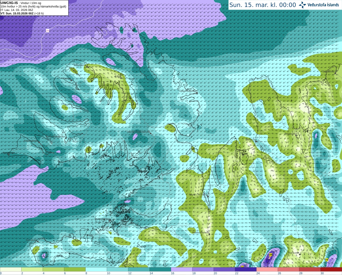Select the 24–26 m/s pink legend swatch
The image size is (342, 275).
pyautogui.click(x=267, y=269)
